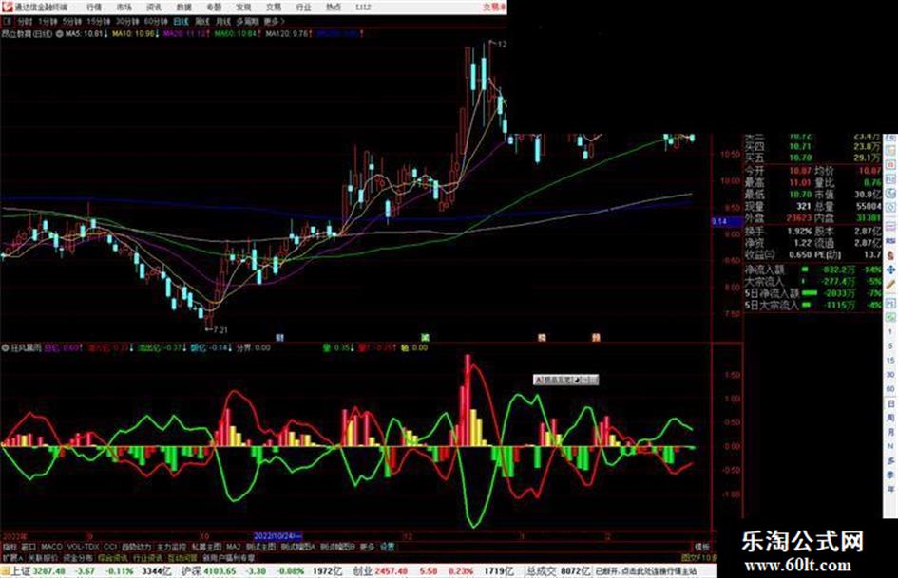Open the 窗口 tab in bottom bar
Viewport: 898px width, 578px height.
pyautogui.click(x=29, y=547)
